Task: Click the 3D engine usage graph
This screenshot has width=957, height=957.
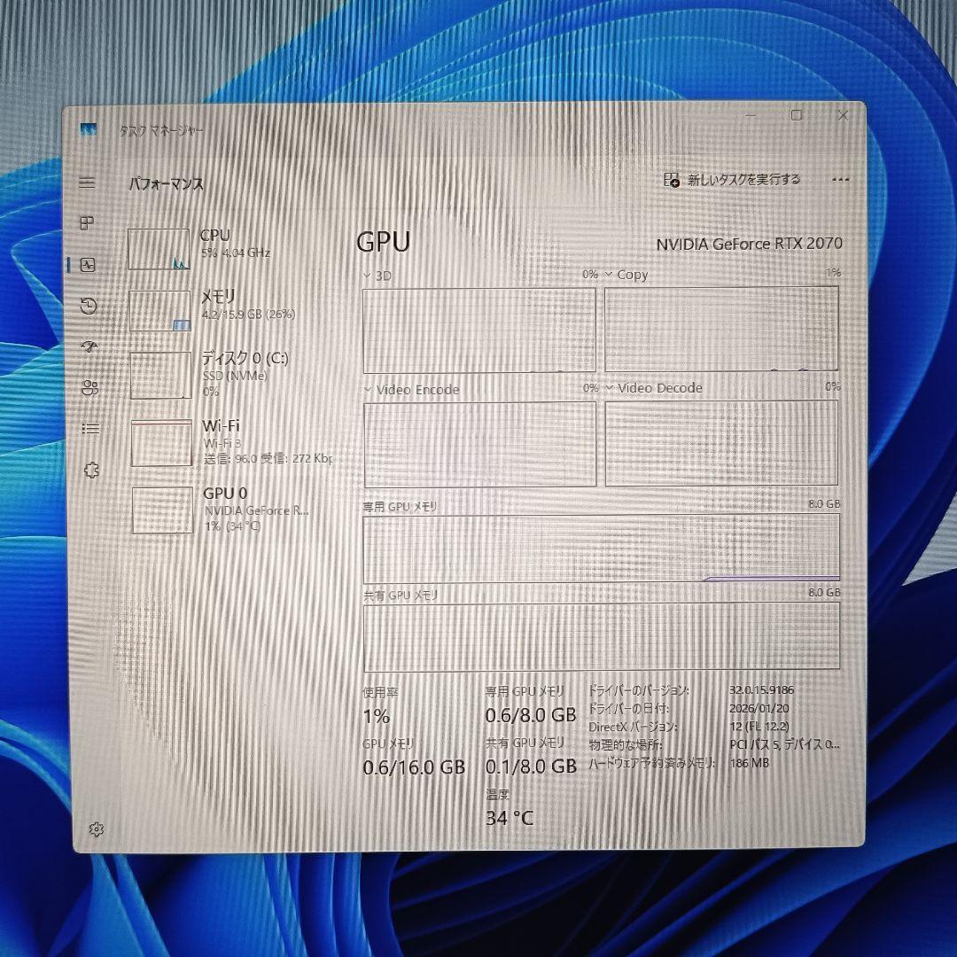Action: 479,331
